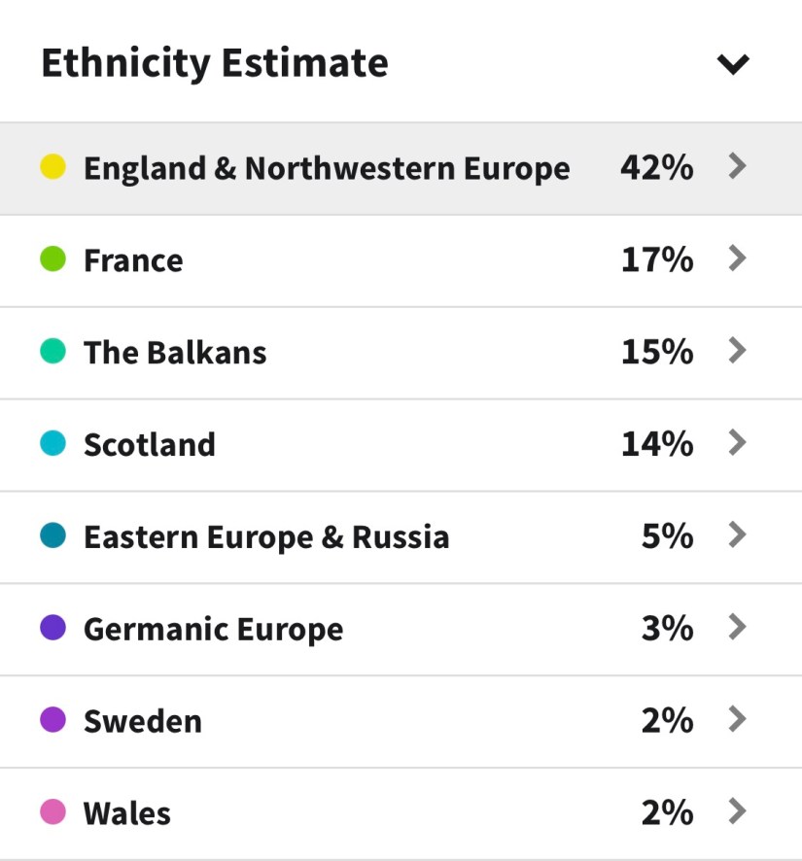This screenshot has height=861, width=802.
Task: Expand Eastern Europe & Russia arrow
Action: (x=738, y=535)
